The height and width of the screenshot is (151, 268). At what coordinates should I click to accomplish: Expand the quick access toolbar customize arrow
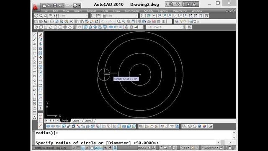(79, 5)
